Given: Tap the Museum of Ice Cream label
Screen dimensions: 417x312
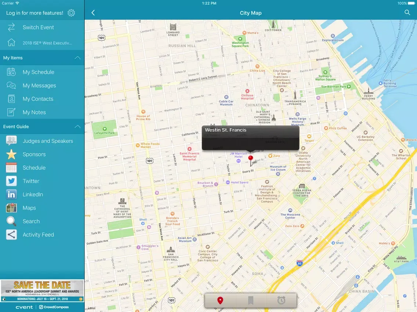Looking at the screenshot, I should [x=278, y=168].
